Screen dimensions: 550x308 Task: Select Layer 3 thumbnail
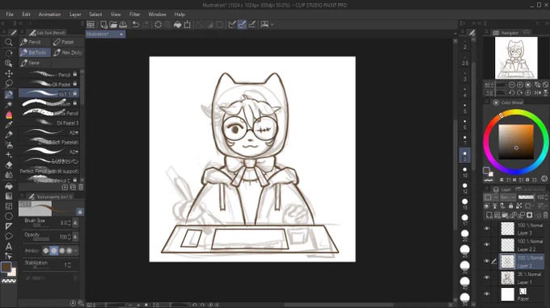507,229
